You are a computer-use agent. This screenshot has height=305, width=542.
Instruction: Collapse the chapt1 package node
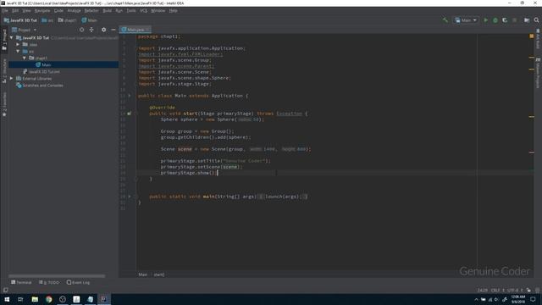point(25,58)
